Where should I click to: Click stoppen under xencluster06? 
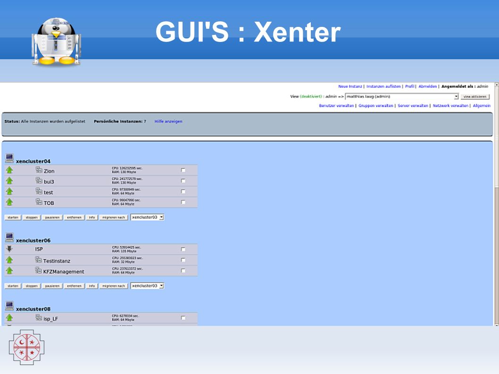pyautogui.click(x=32, y=286)
